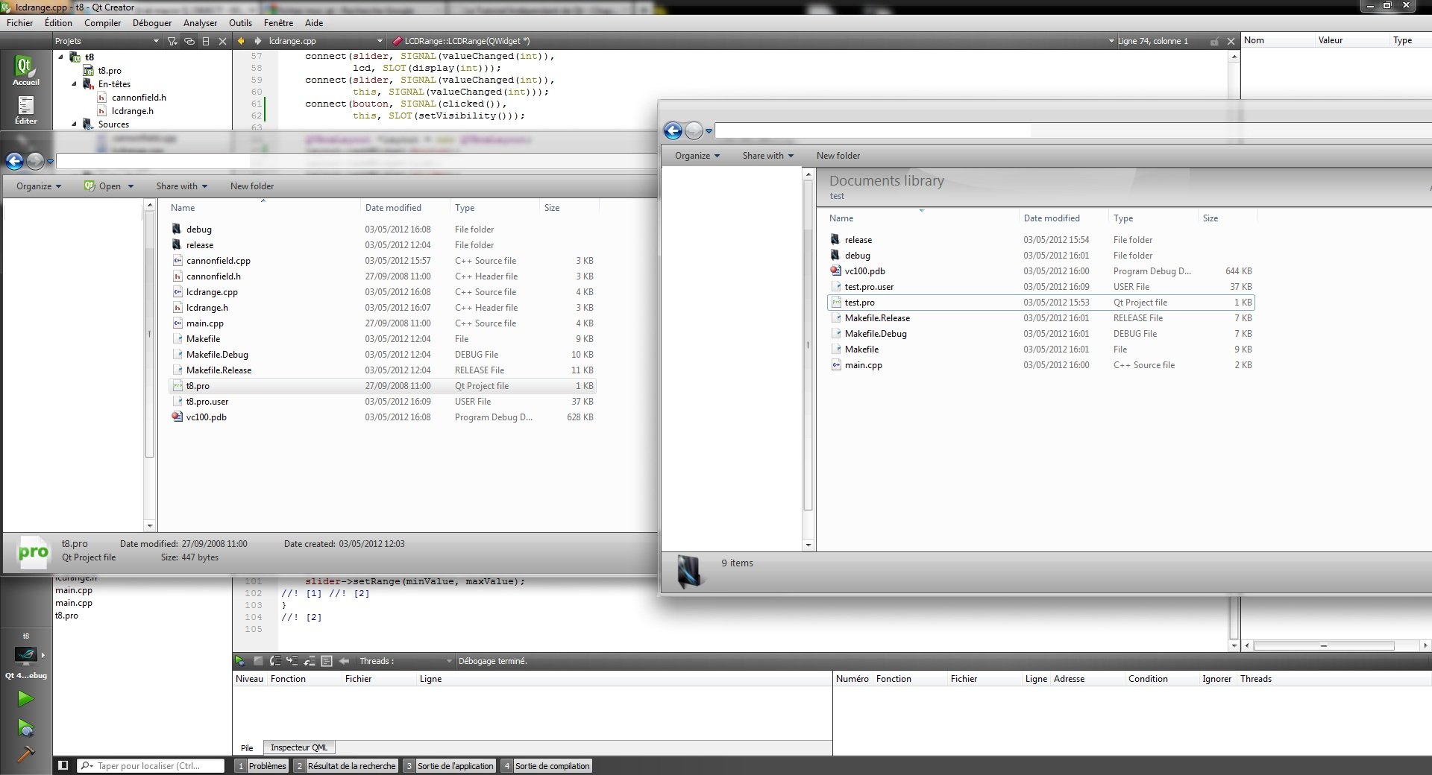Switch to the Inspecteur QML tab

(x=298, y=747)
